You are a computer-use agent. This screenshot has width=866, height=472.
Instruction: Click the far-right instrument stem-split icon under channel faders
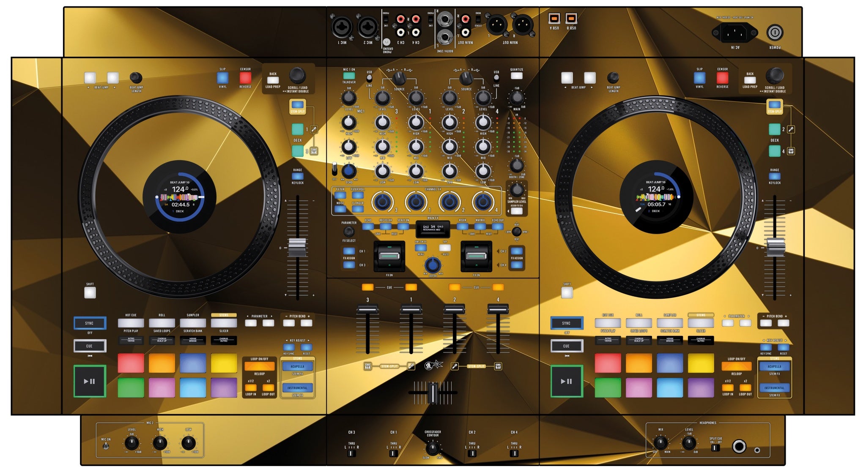pyautogui.click(x=498, y=366)
